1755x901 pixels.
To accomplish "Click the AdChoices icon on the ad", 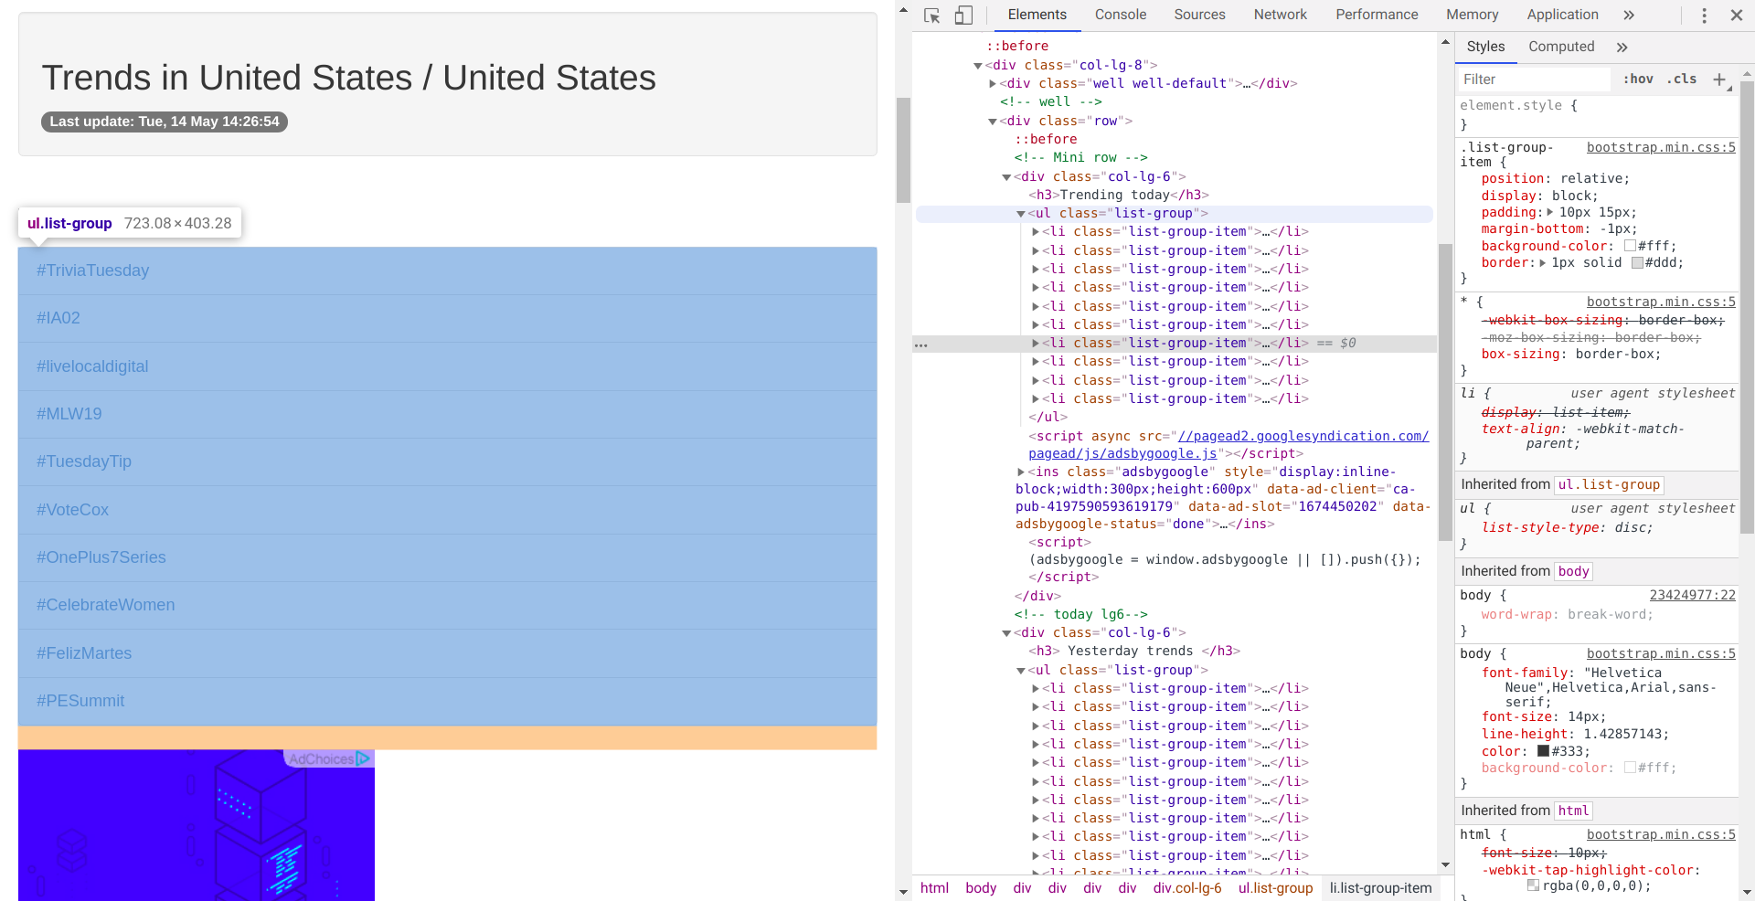I will 363,758.
